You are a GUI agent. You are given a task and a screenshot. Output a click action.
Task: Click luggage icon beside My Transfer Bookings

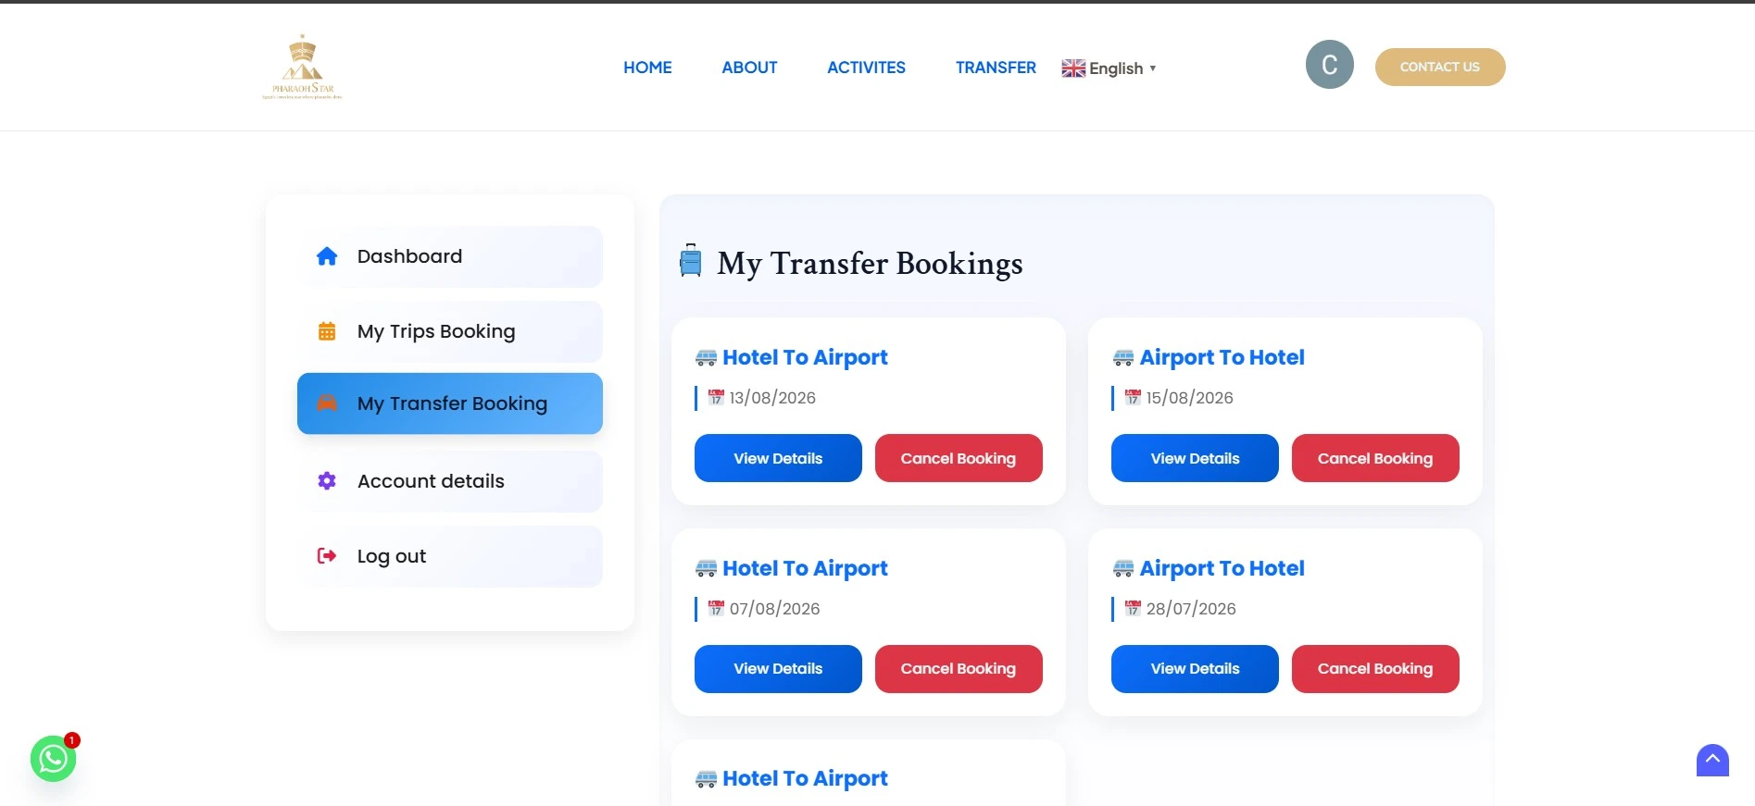point(691,261)
